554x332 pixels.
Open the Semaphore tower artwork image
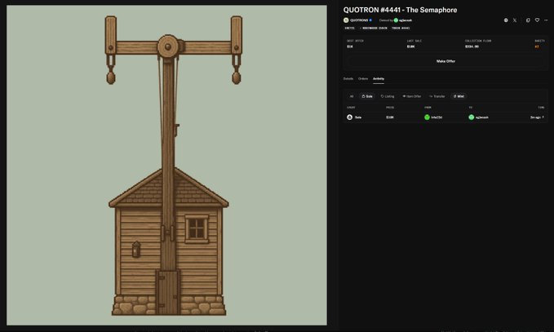click(x=166, y=165)
